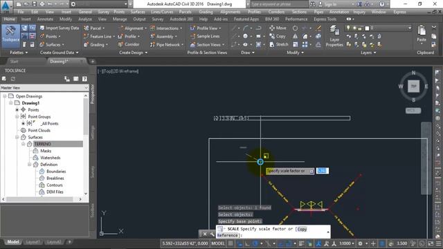Open the annotation scale 1:1000 dropdown

coord(347,243)
